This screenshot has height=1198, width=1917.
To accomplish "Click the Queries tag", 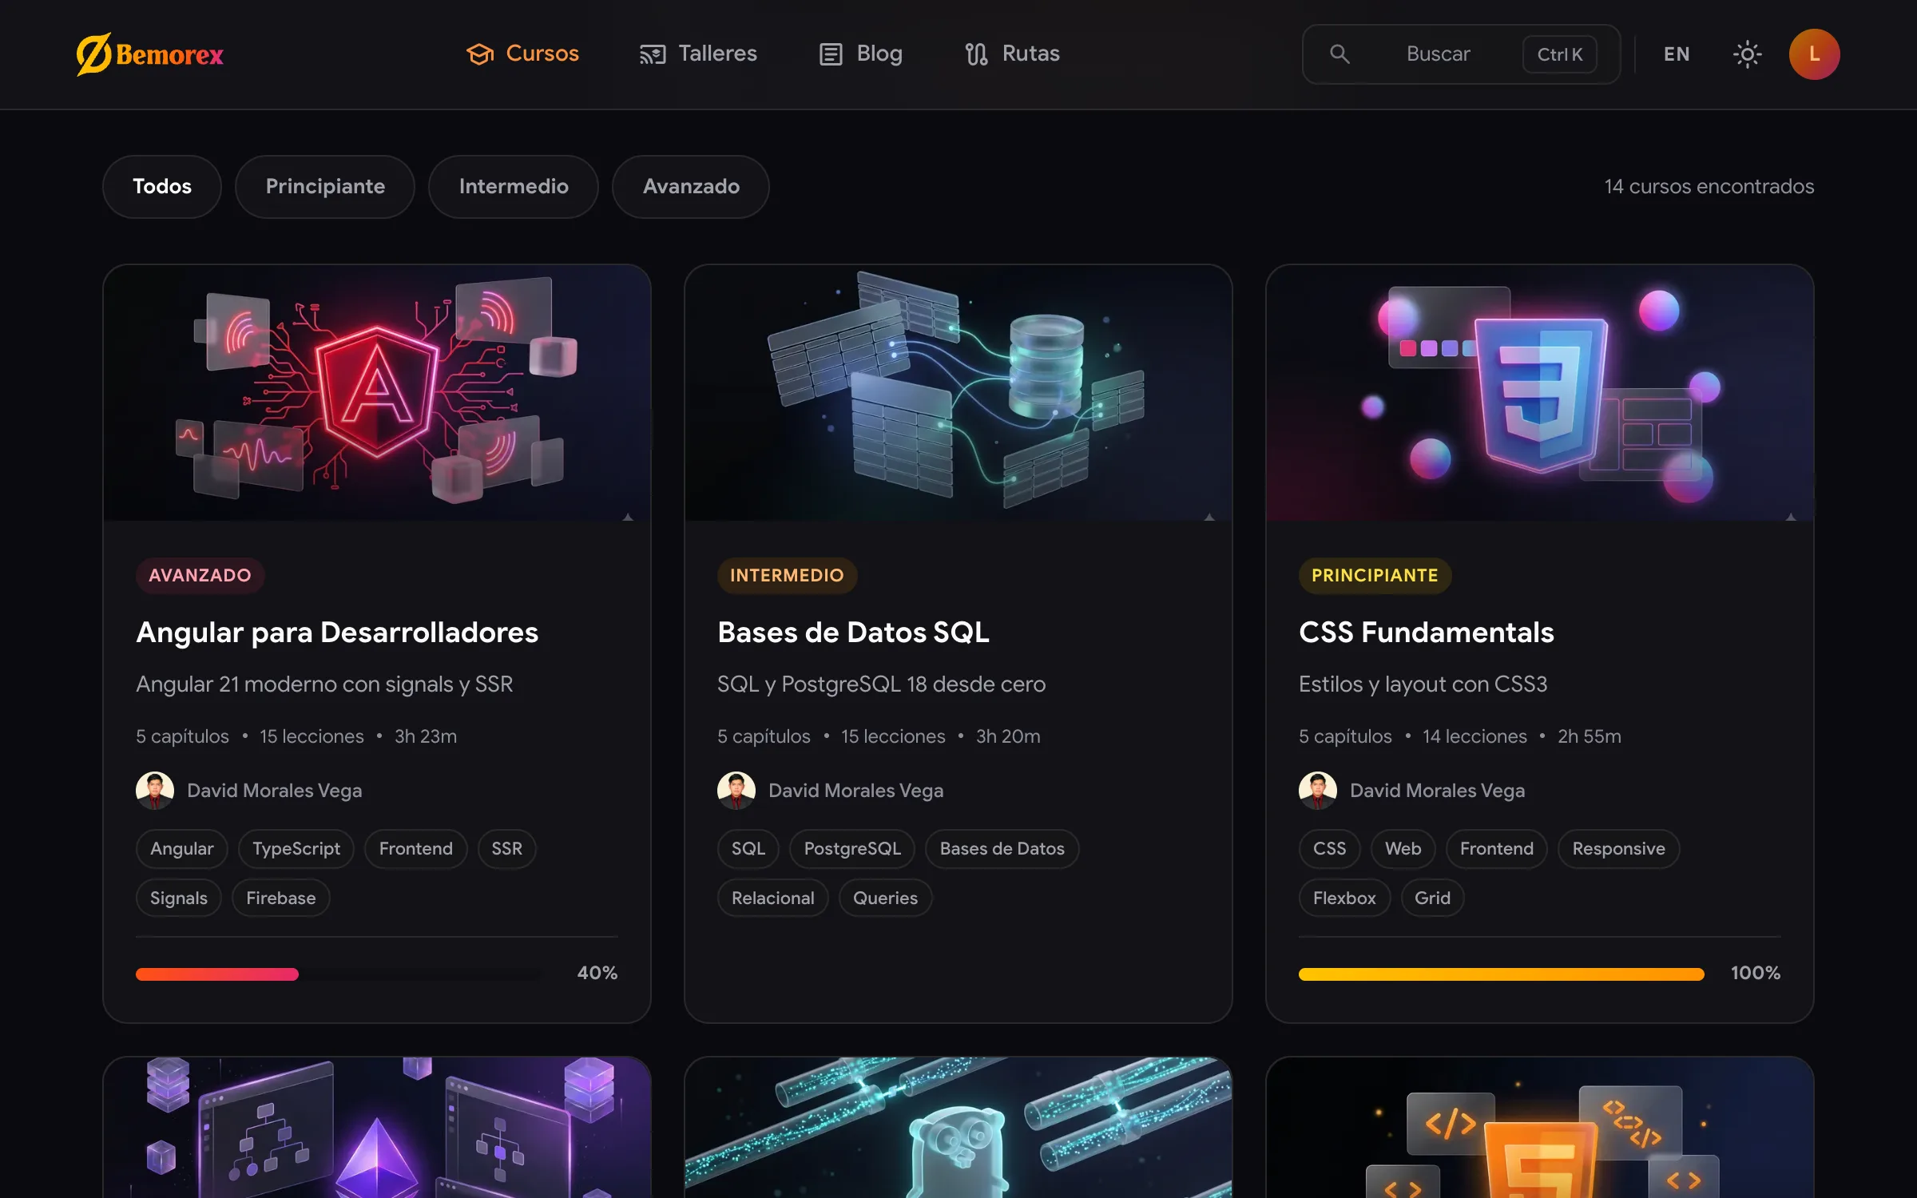I will pyautogui.click(x=885, y=898).
